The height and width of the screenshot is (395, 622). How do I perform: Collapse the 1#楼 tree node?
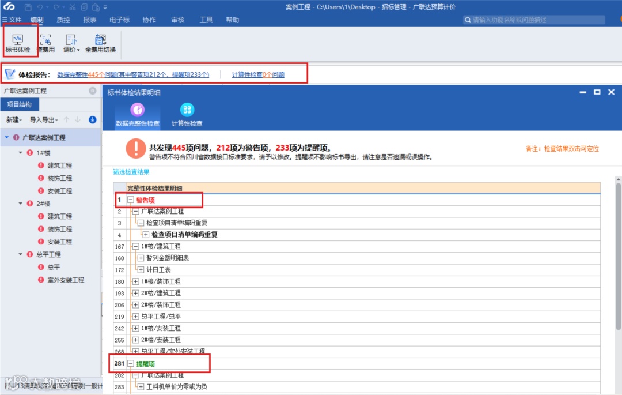tap(21, 152)
